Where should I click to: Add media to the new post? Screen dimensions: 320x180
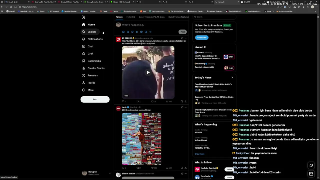[123, 32]
